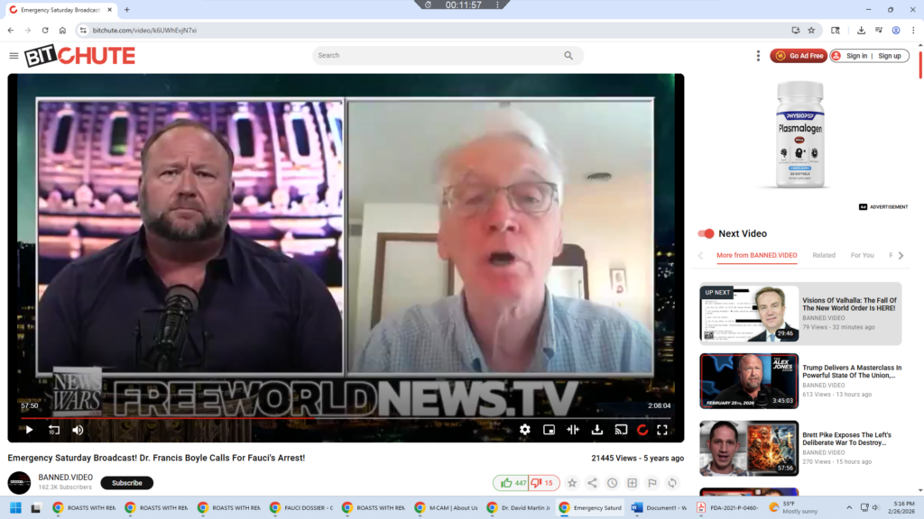Switch to the For You tab

coord(862,255)
